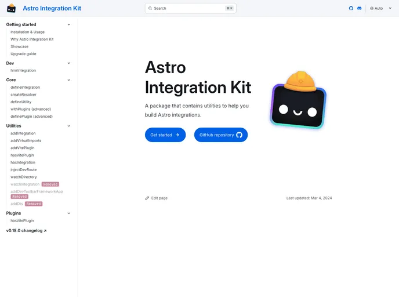Open hasVitePlugin under Plugins
This screenshot has width=399, height=297.
click(22, 220)
